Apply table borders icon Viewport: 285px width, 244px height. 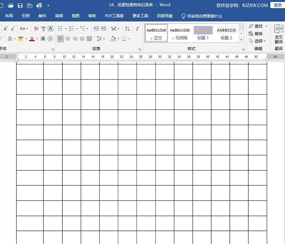point(124,39)
